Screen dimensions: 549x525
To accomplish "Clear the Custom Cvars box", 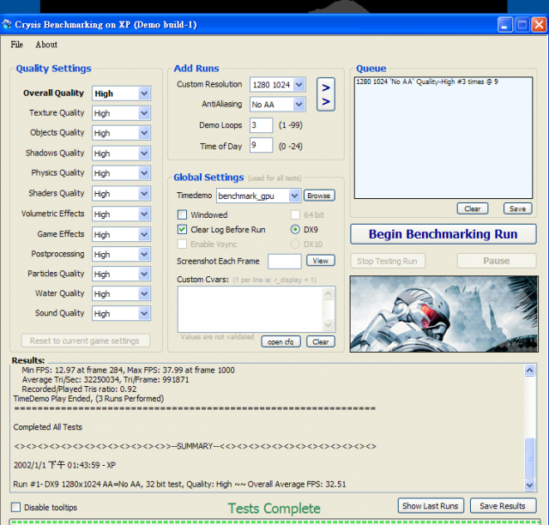I will 320,341.
